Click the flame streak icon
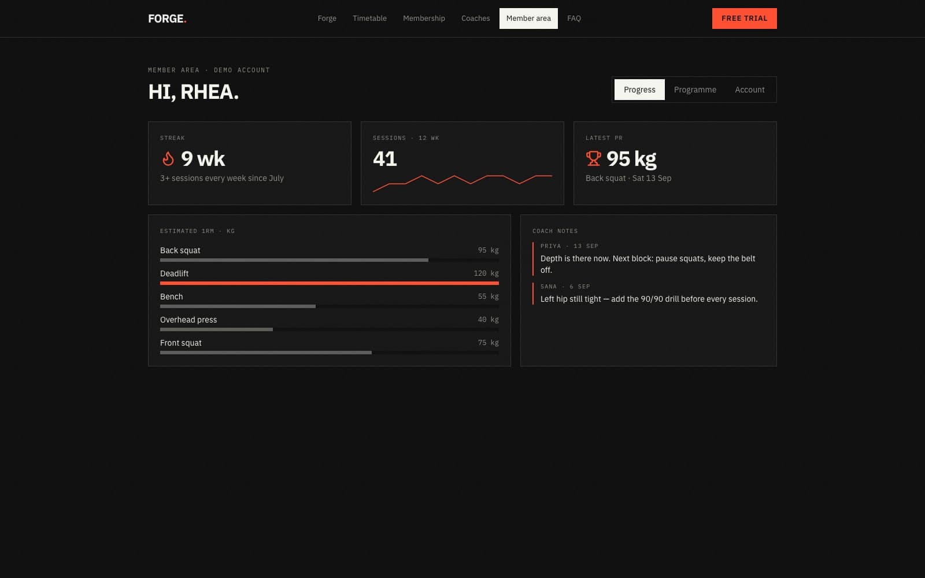Screen dimensions: 925x578 click(168, 158)
